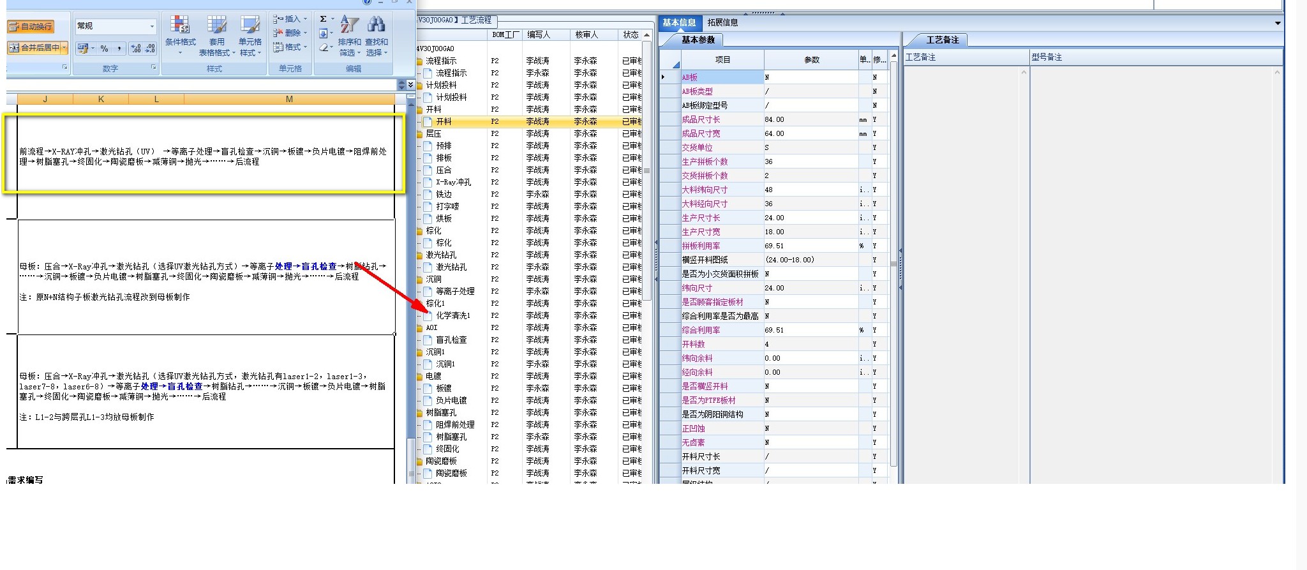Open 单元格样式 cell styles gallery
The height and width of the screenshot is (570, 1307).
click(250, 36)
